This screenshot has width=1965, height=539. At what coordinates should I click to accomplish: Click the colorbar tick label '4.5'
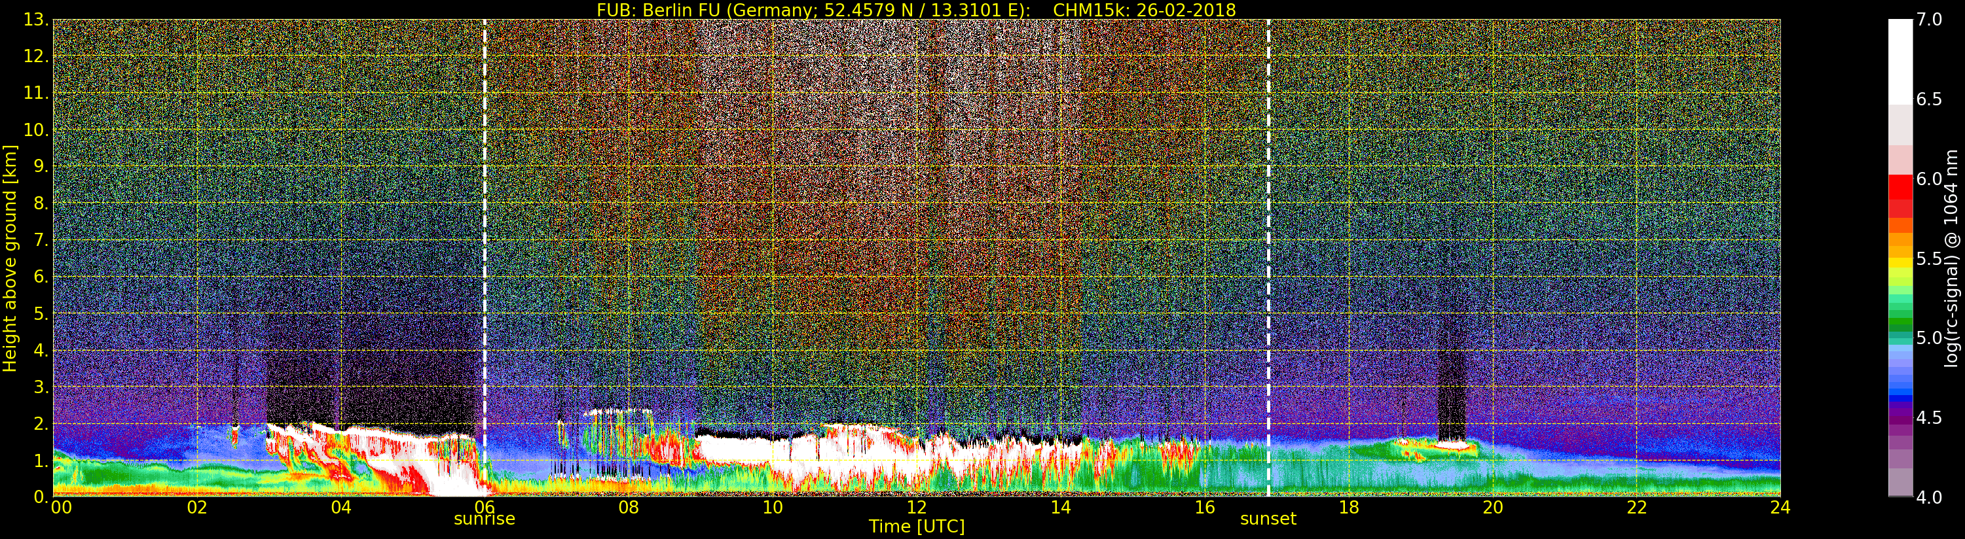(1929, 418)
